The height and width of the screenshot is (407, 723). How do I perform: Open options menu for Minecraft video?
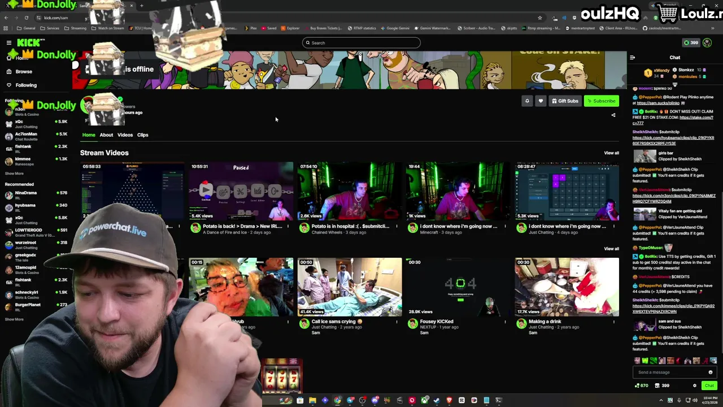coord(505,227)
